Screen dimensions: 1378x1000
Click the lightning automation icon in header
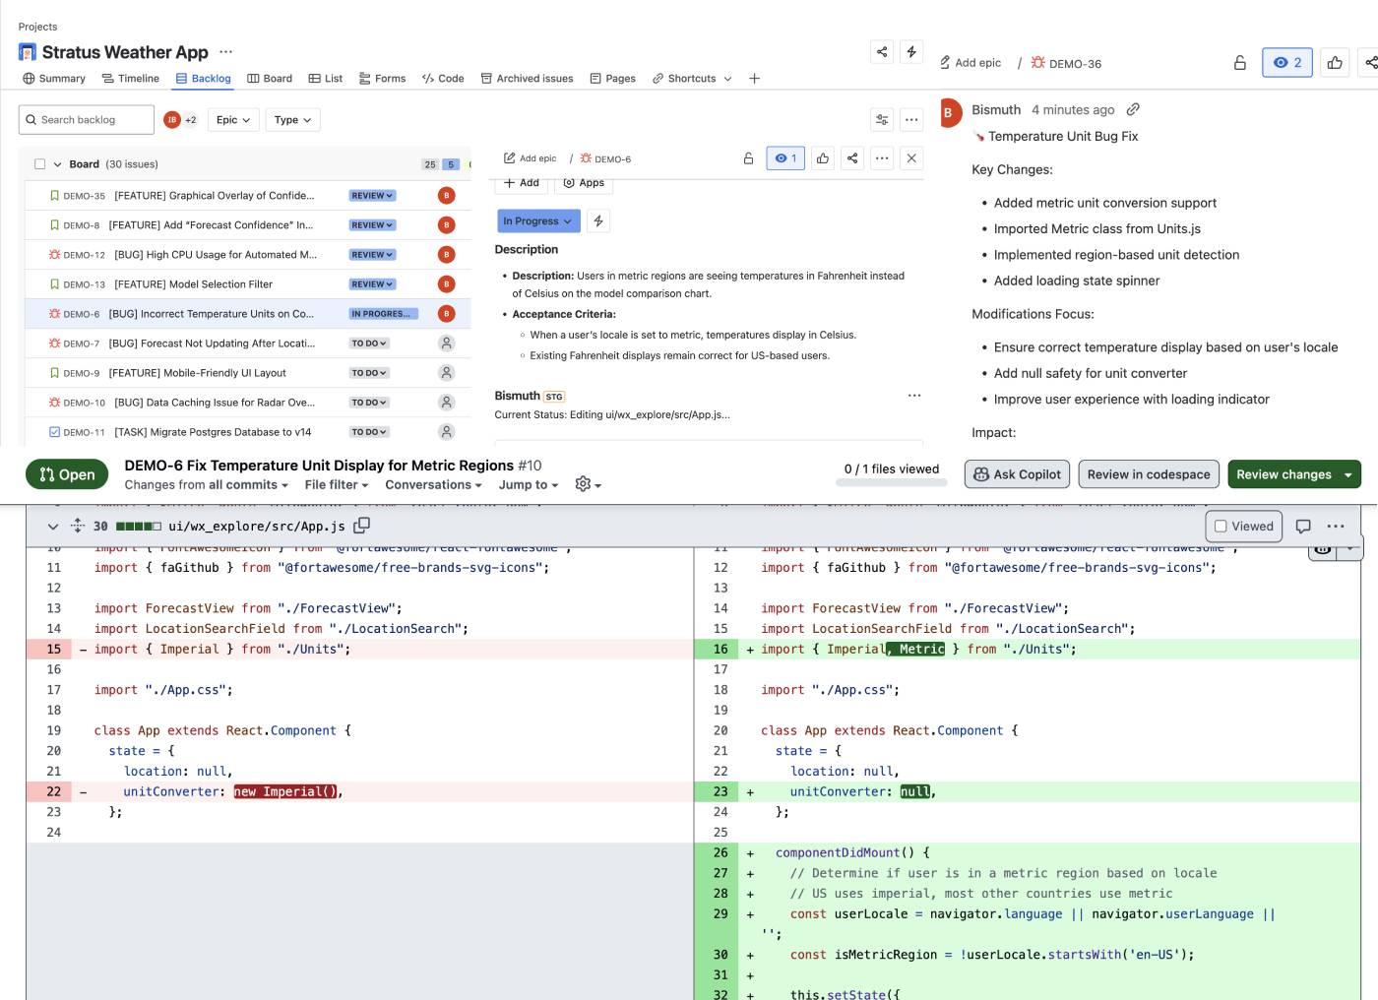coord(911,52)
